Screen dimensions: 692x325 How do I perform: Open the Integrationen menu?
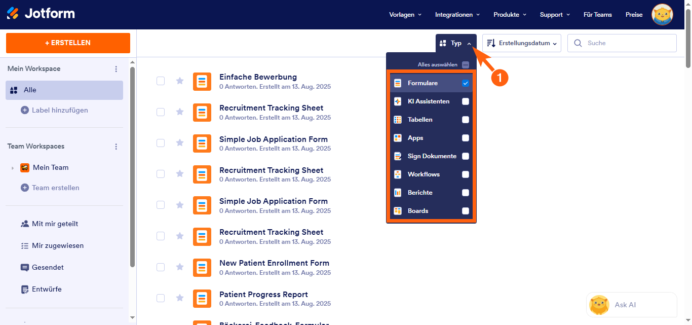tap(457, 15)
